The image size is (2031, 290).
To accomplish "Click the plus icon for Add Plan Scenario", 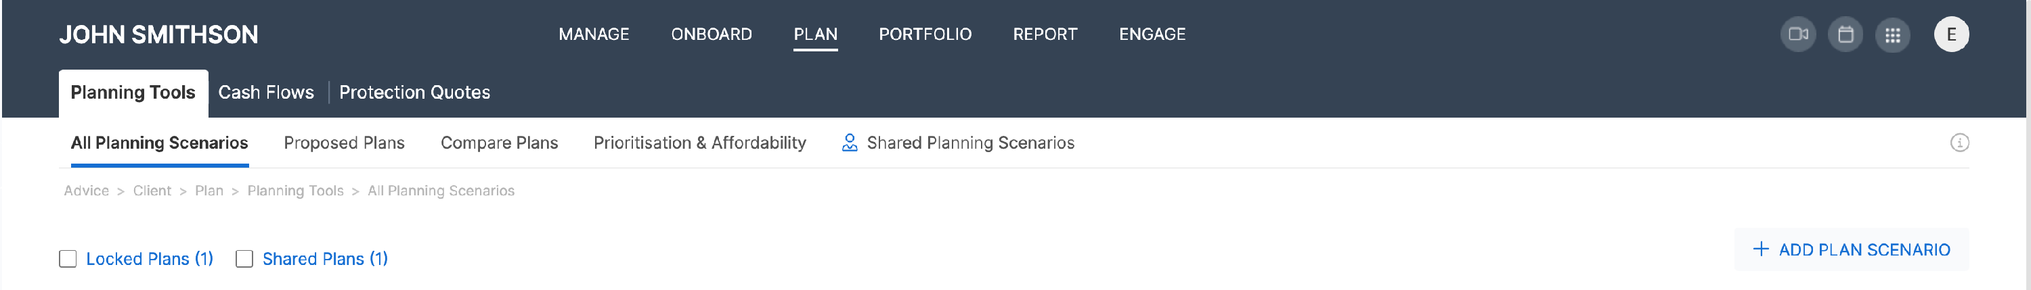I will (x=1761, y=249).
